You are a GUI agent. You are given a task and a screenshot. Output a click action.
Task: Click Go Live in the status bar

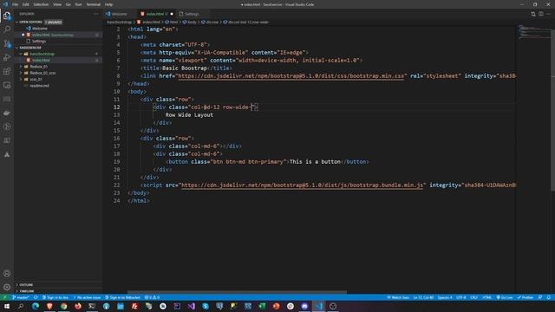(x=505, y=297)
